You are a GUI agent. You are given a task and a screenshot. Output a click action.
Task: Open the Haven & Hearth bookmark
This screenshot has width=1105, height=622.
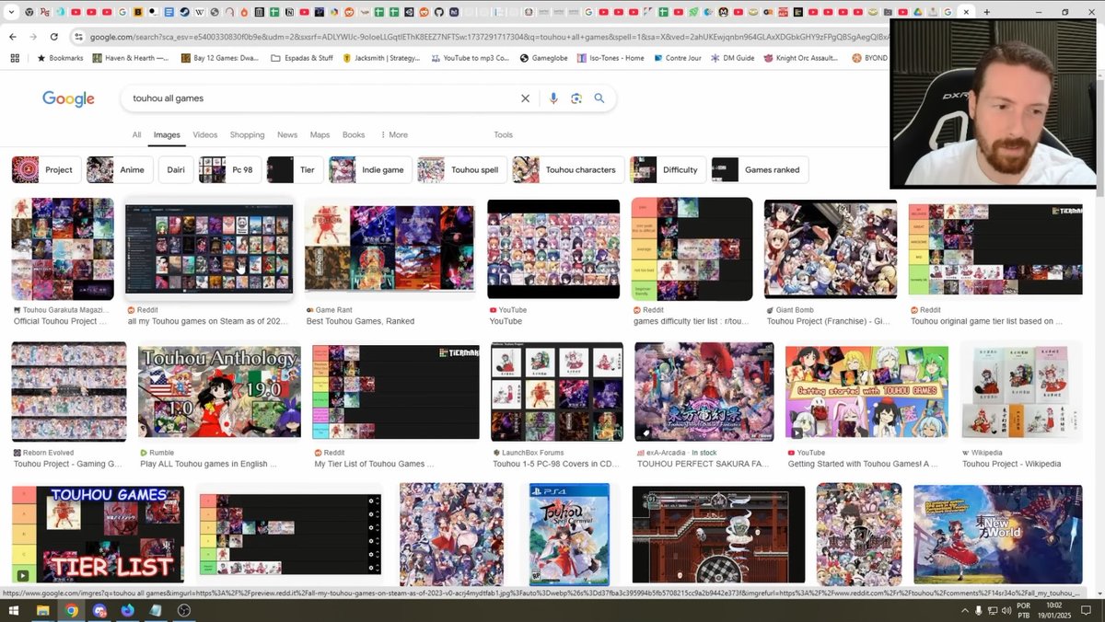click(130, 58)
